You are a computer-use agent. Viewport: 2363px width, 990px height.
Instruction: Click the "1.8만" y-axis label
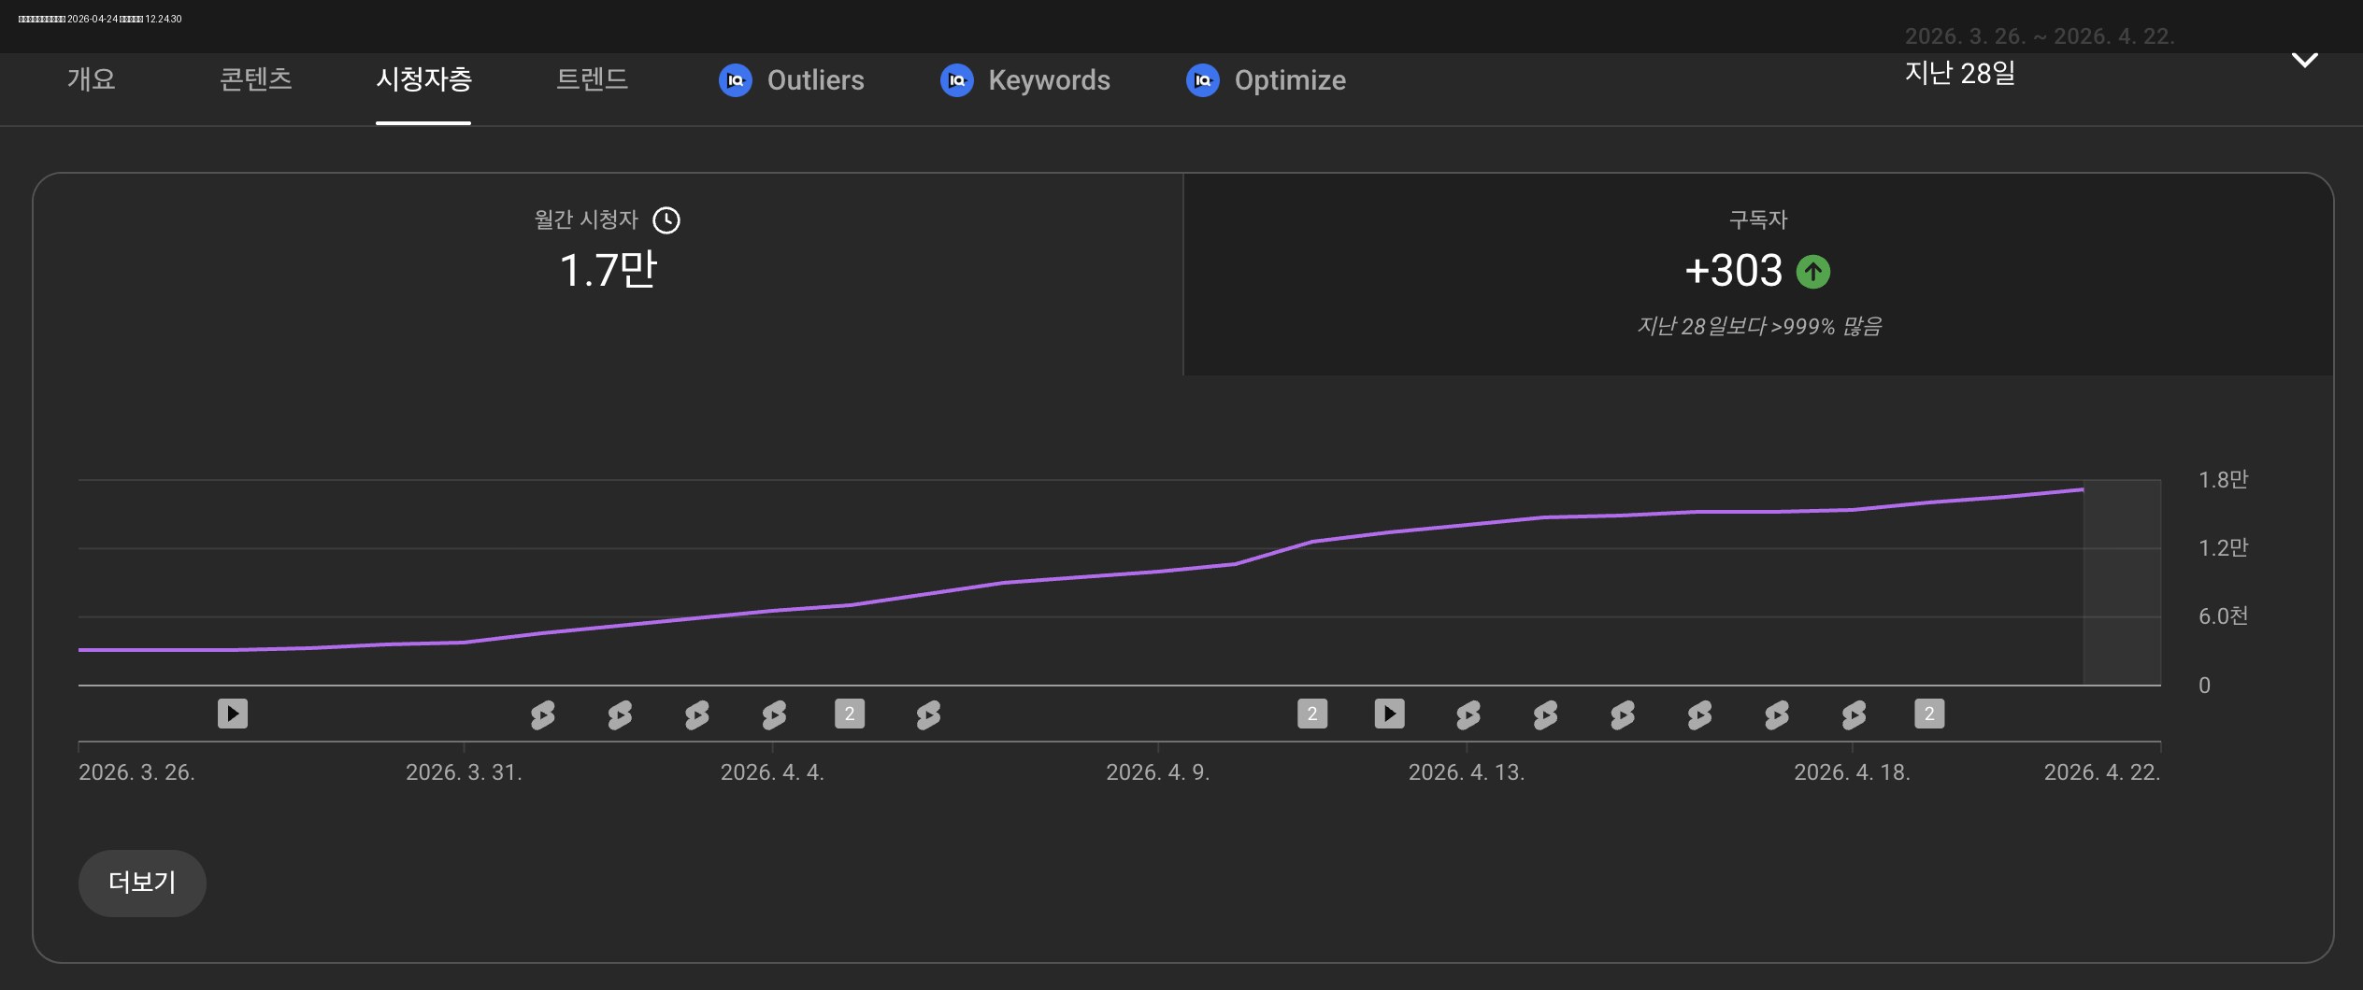2223,480
